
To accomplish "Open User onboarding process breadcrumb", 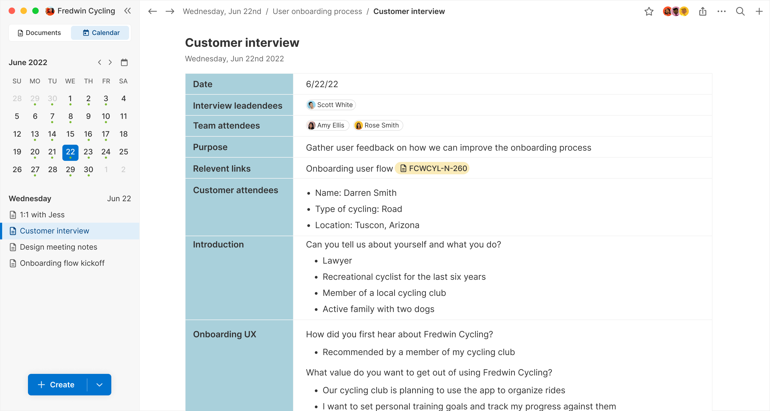I will [317, 11].
